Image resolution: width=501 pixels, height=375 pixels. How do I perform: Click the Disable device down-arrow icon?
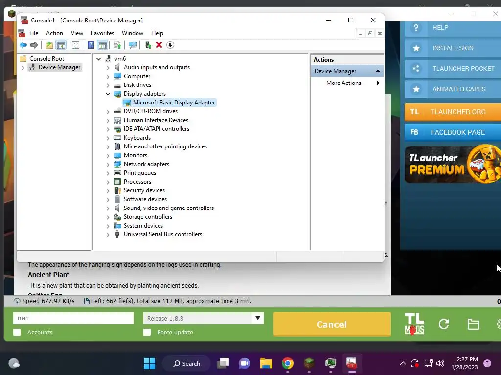click(x=170, y=45)
